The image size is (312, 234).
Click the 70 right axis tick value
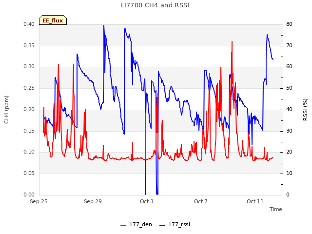289,45
